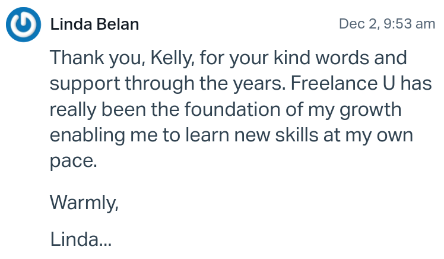Click the Dec 2, 9:53 am timestamp
This screenshot has height=259, width=444.
click(387, 24)
